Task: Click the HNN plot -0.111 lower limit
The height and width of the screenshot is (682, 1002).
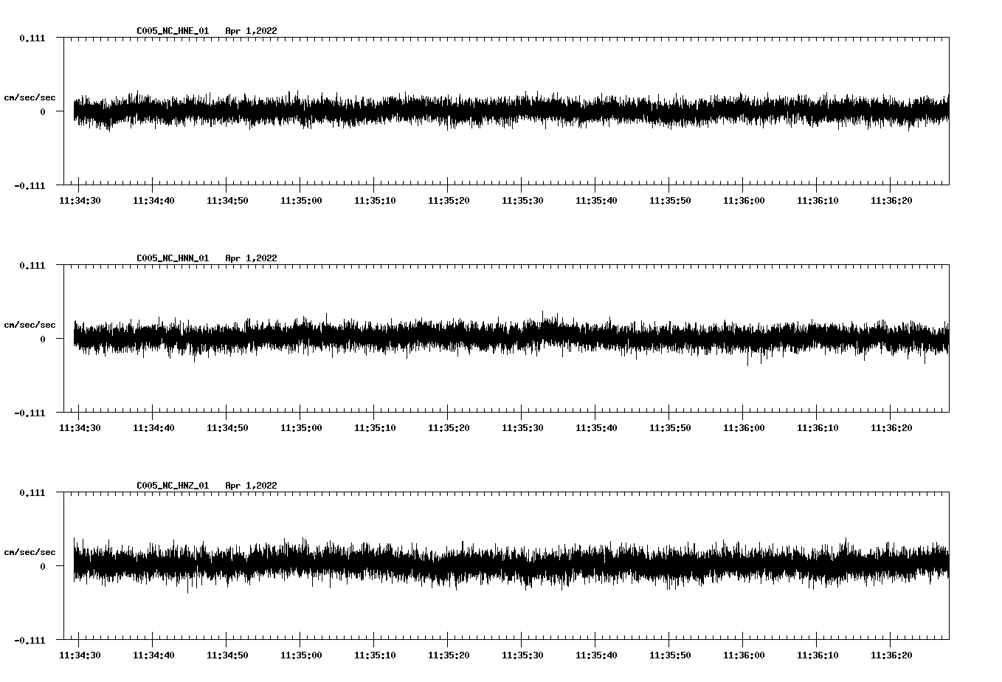Action: [30, 413]
